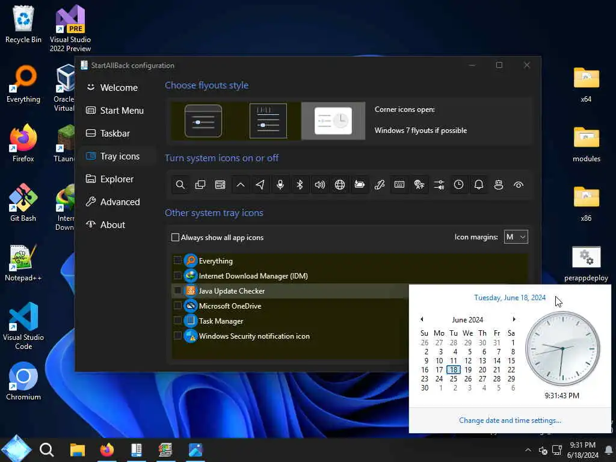Select June 15 in the calendar
616x462 pixels.
coord(511,361)
